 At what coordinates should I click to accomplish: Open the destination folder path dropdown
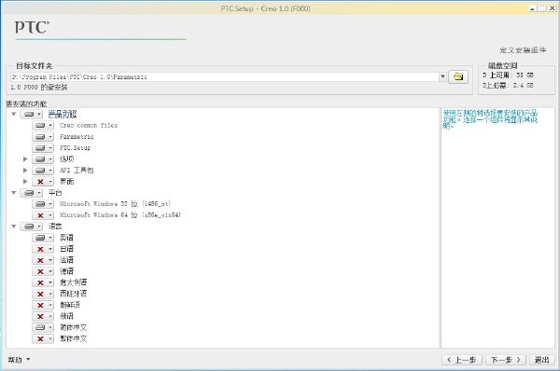tap(442, 76)
